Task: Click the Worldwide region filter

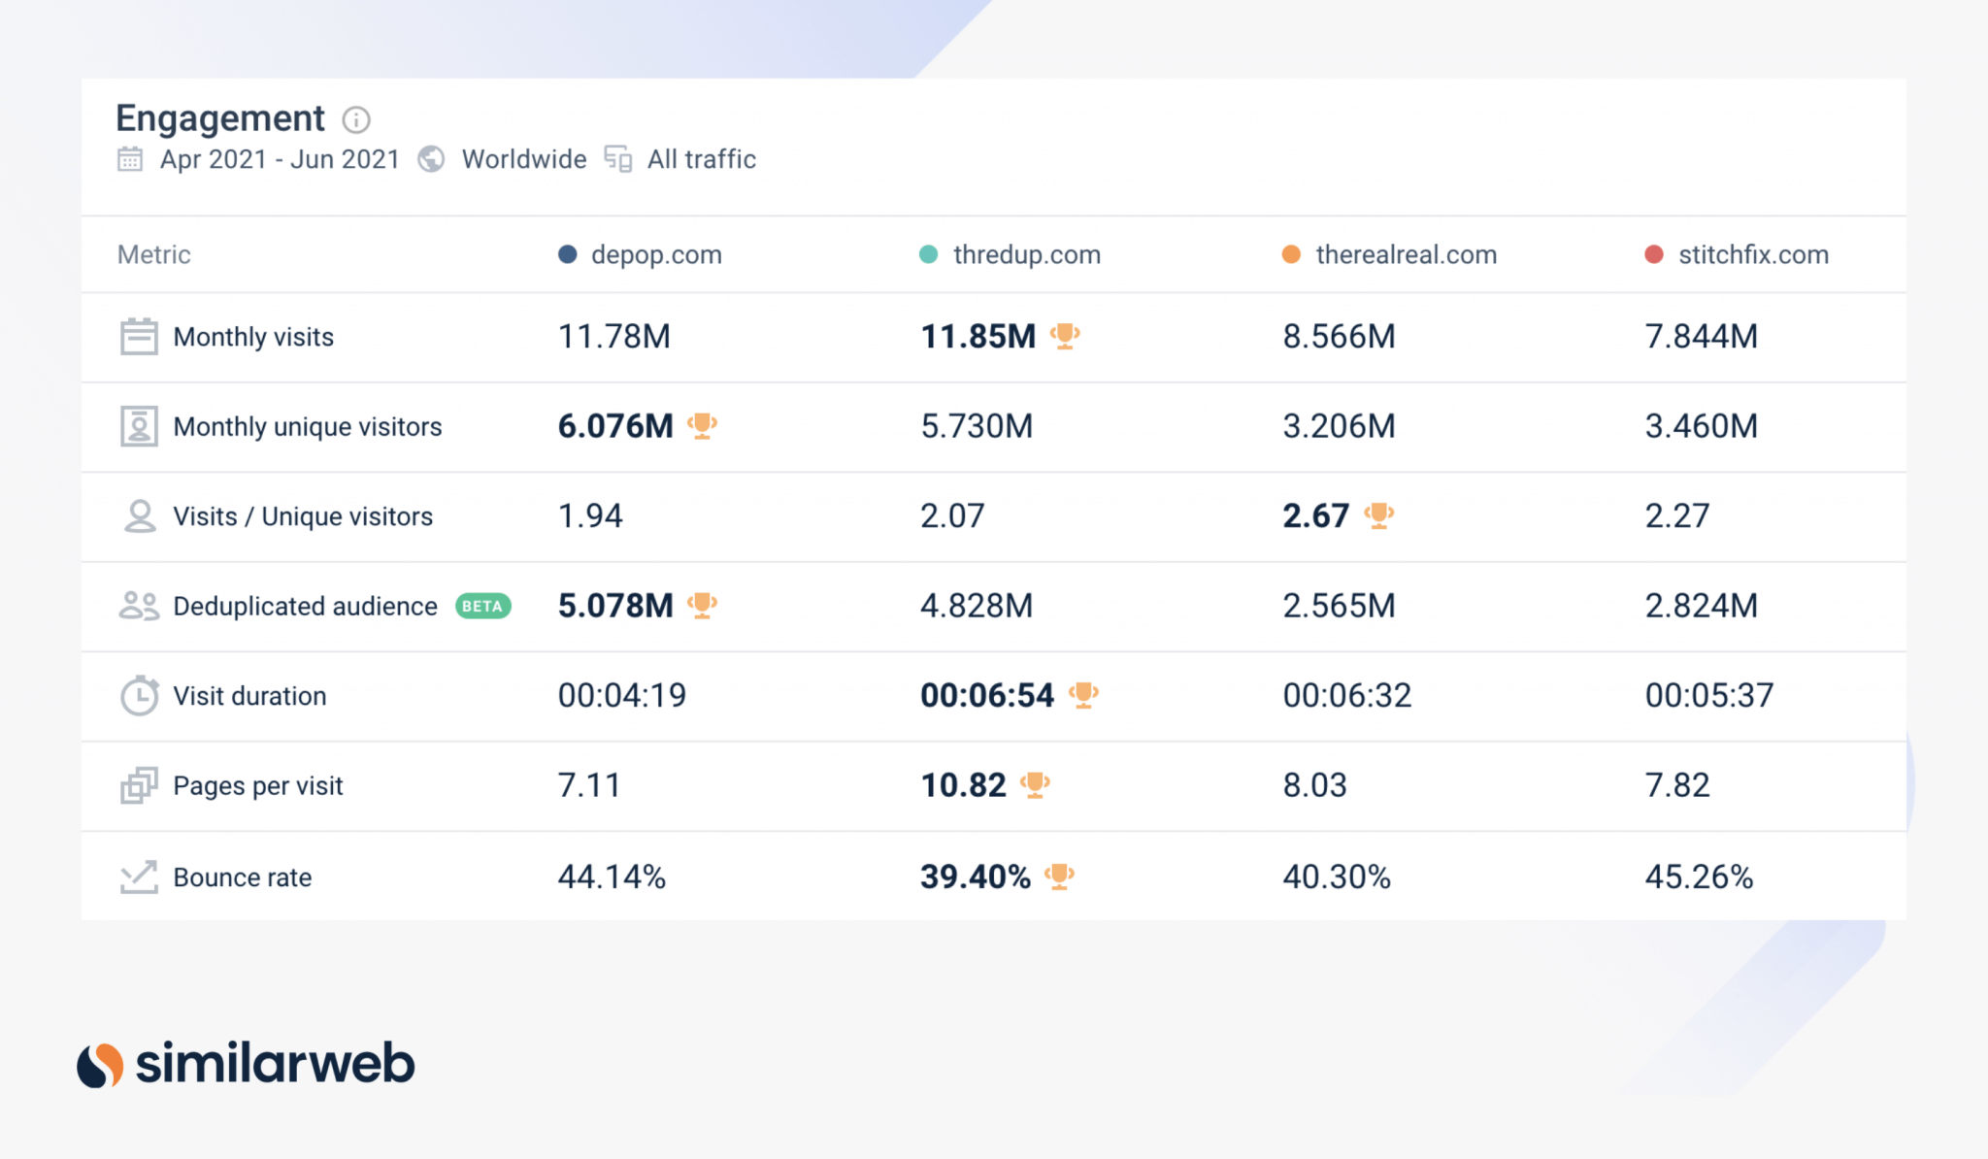Action: click(x=524, y=159)
